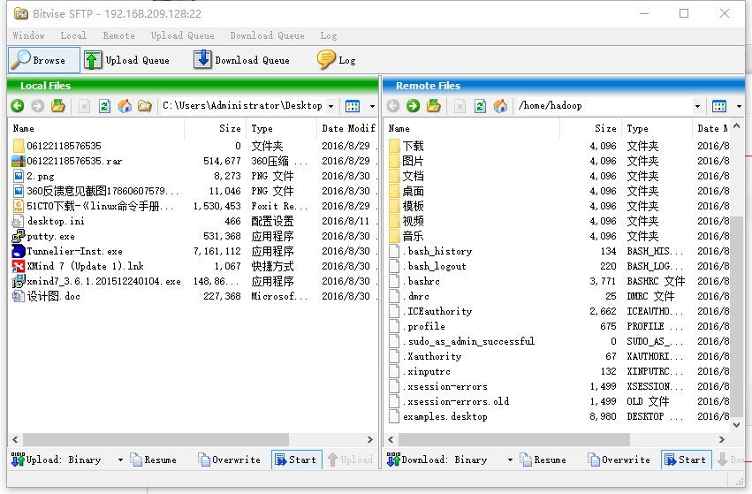Open the Log menu
Image resolution: width=752 pixels, height=494 pixels.
pos(329,35)
